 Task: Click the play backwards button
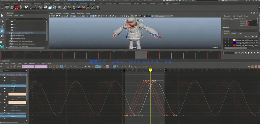pos(245,53)
